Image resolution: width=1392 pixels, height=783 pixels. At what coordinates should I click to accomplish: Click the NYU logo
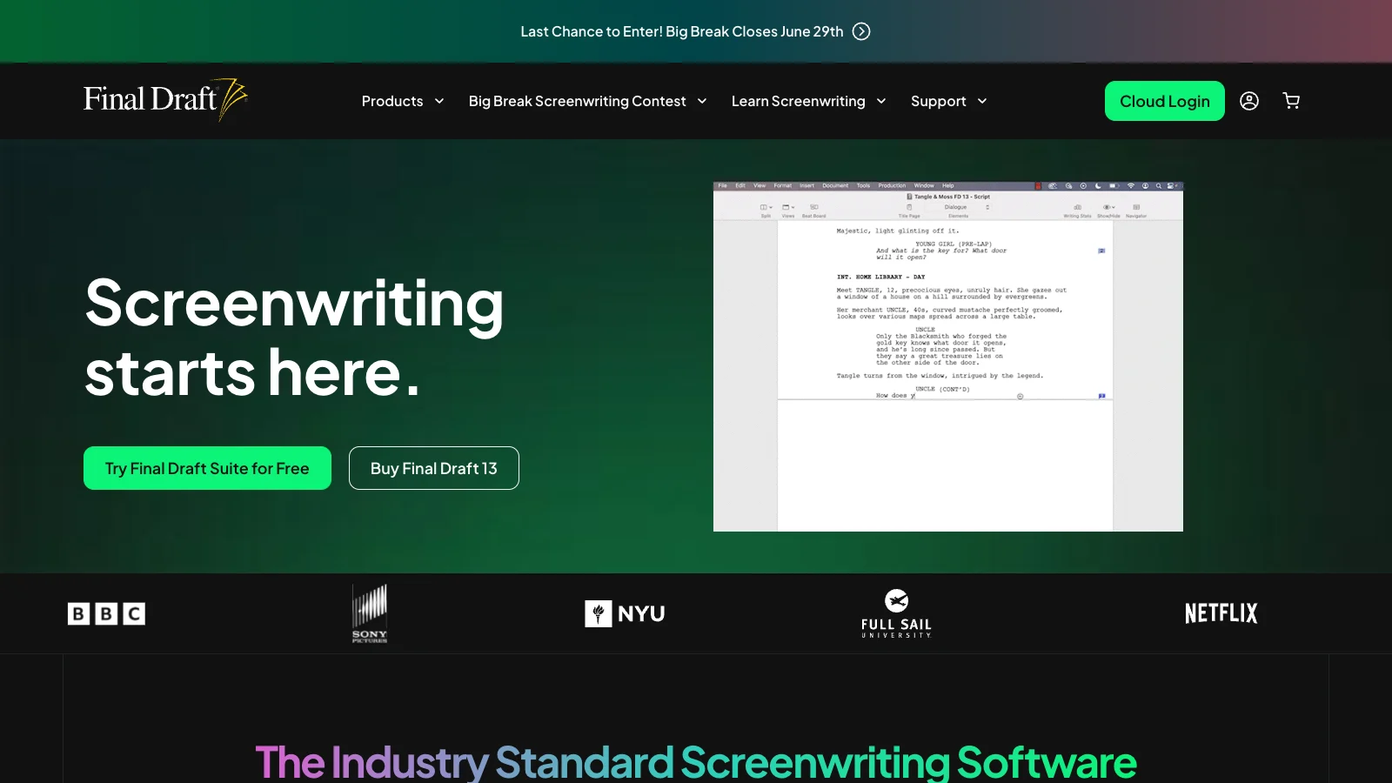625,613
